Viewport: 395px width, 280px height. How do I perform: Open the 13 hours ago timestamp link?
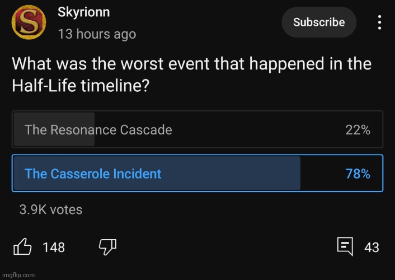[97, 34]
